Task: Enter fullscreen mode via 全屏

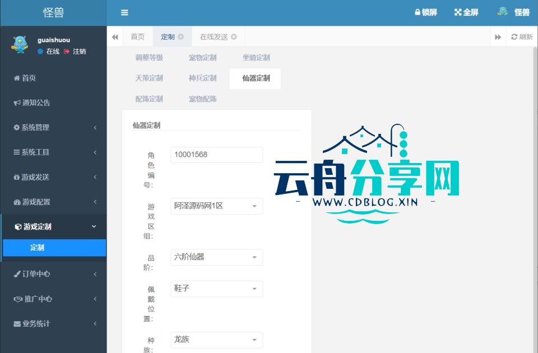Action: [x=466, y=13]
